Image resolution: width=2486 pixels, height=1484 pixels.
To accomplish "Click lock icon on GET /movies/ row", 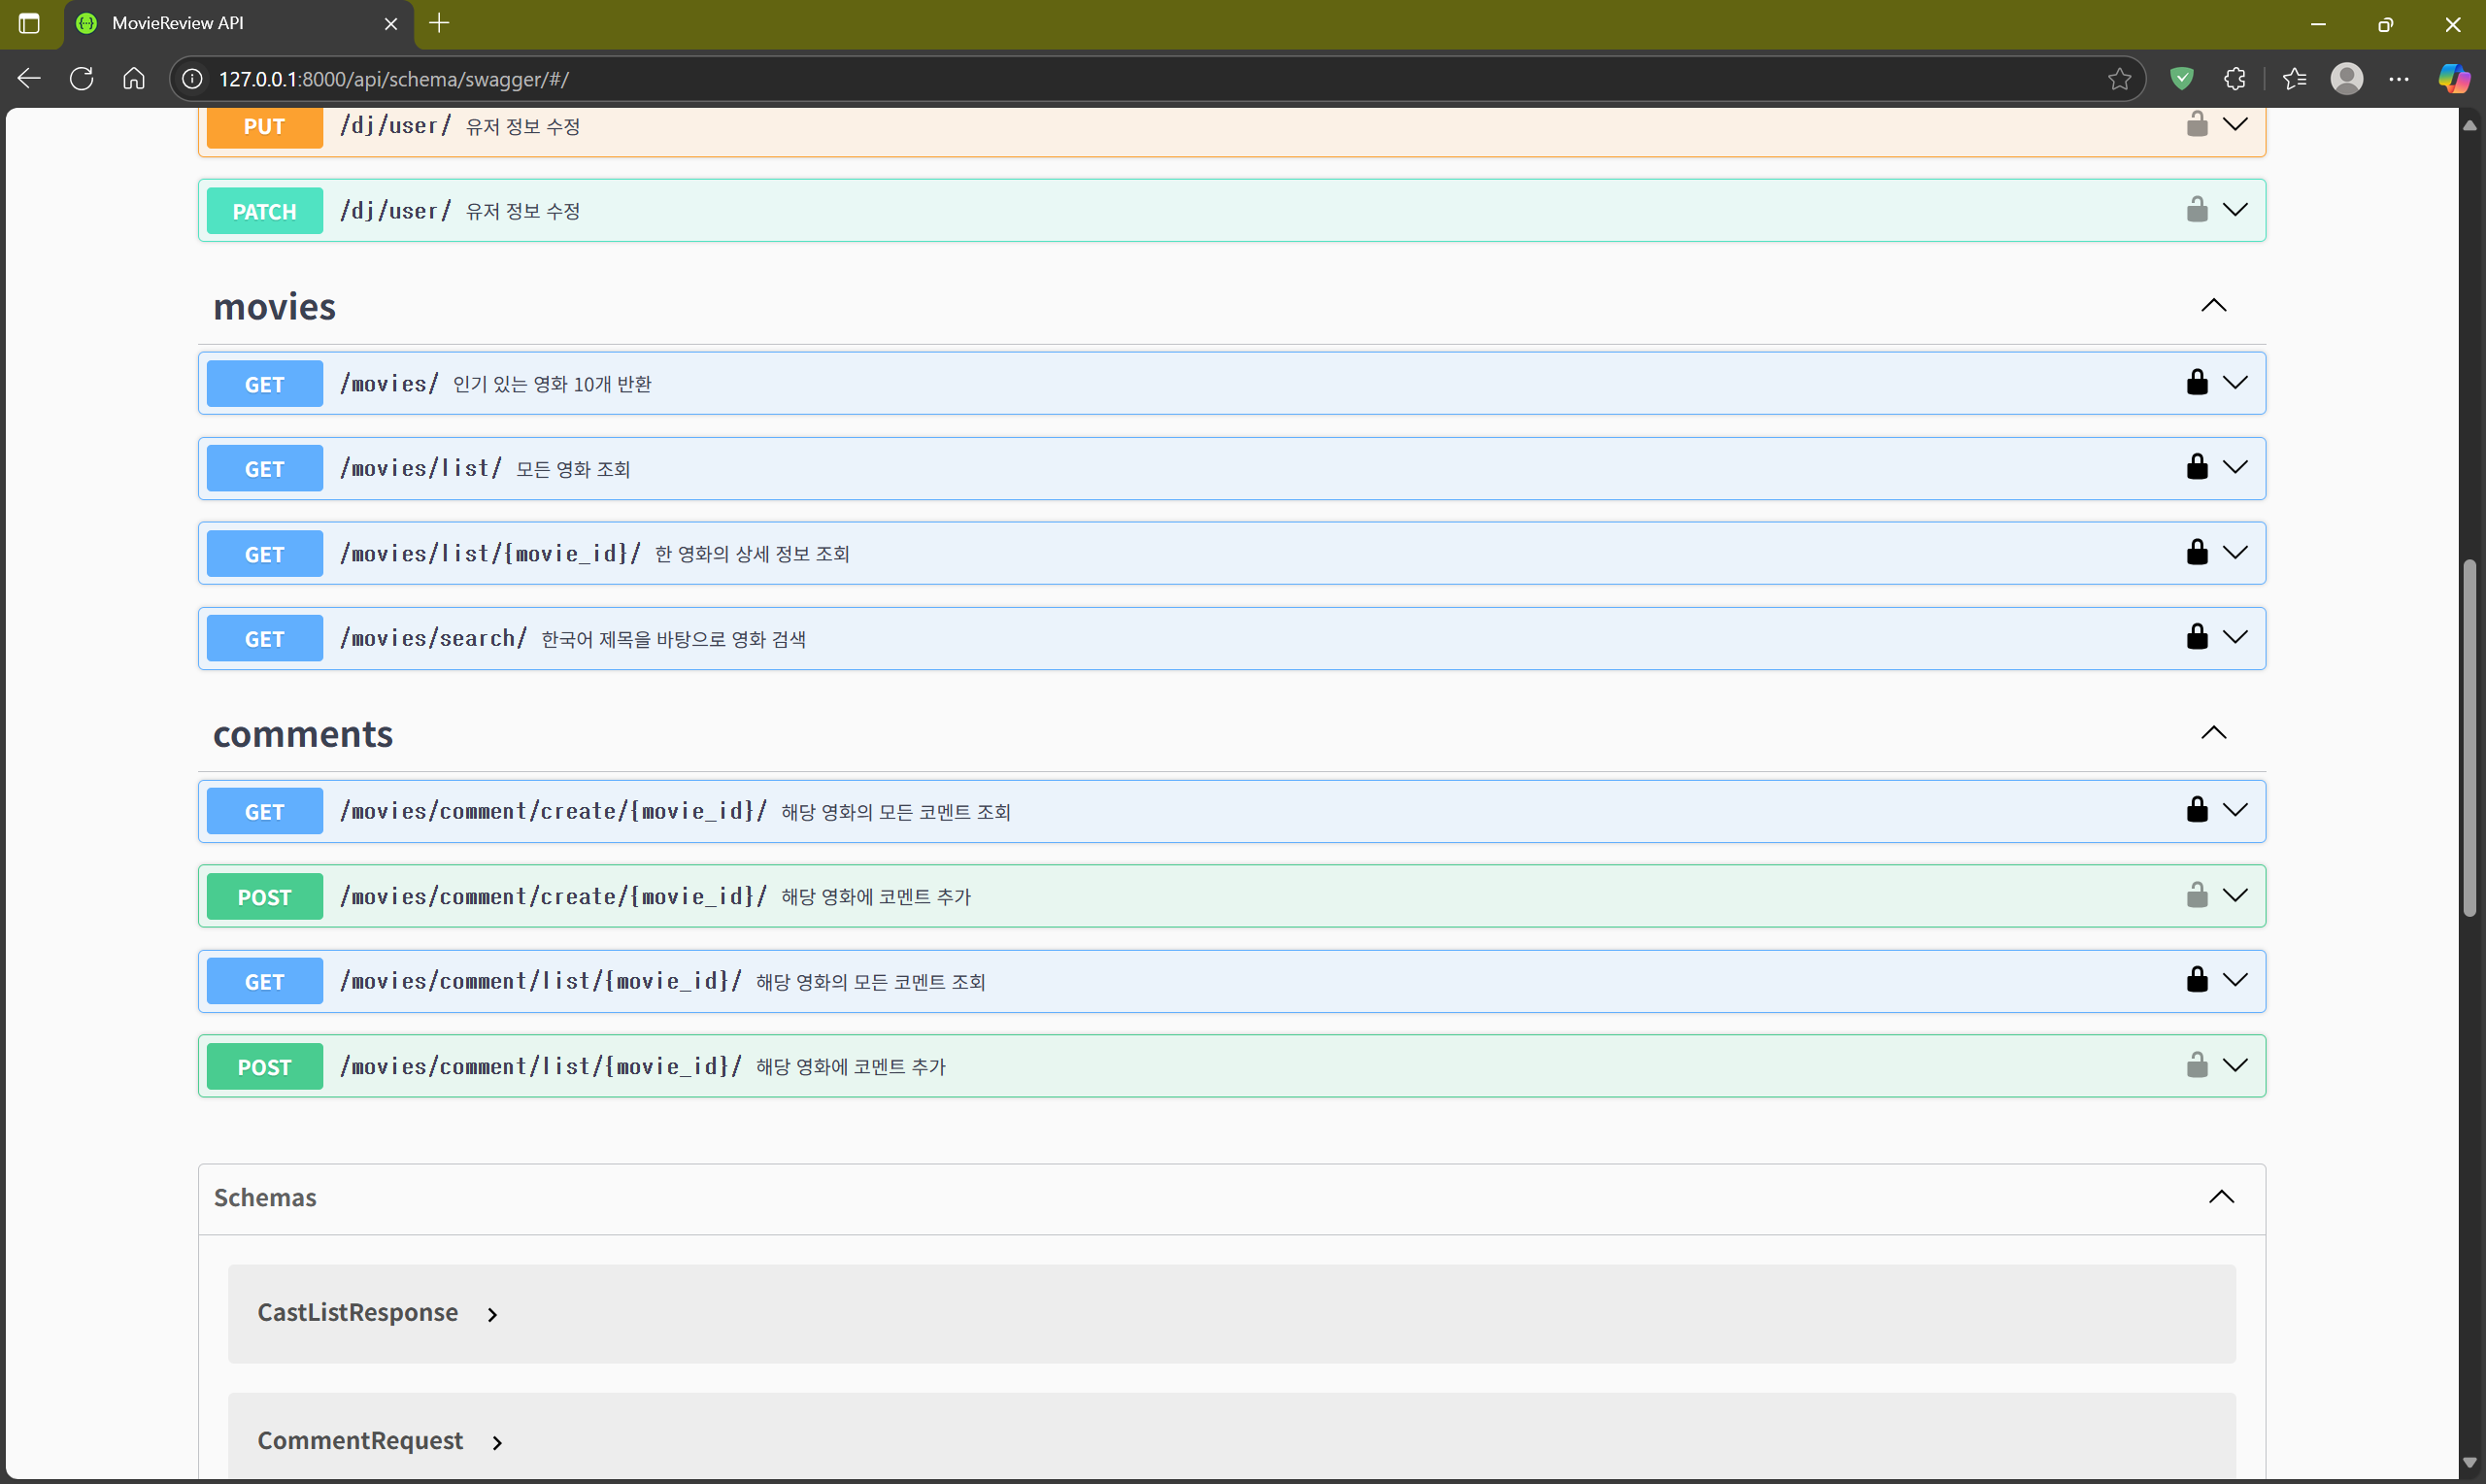I will click(x=2196, y=382).
